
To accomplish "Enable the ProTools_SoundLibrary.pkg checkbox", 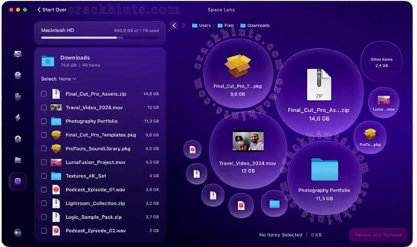I will 44,148.
